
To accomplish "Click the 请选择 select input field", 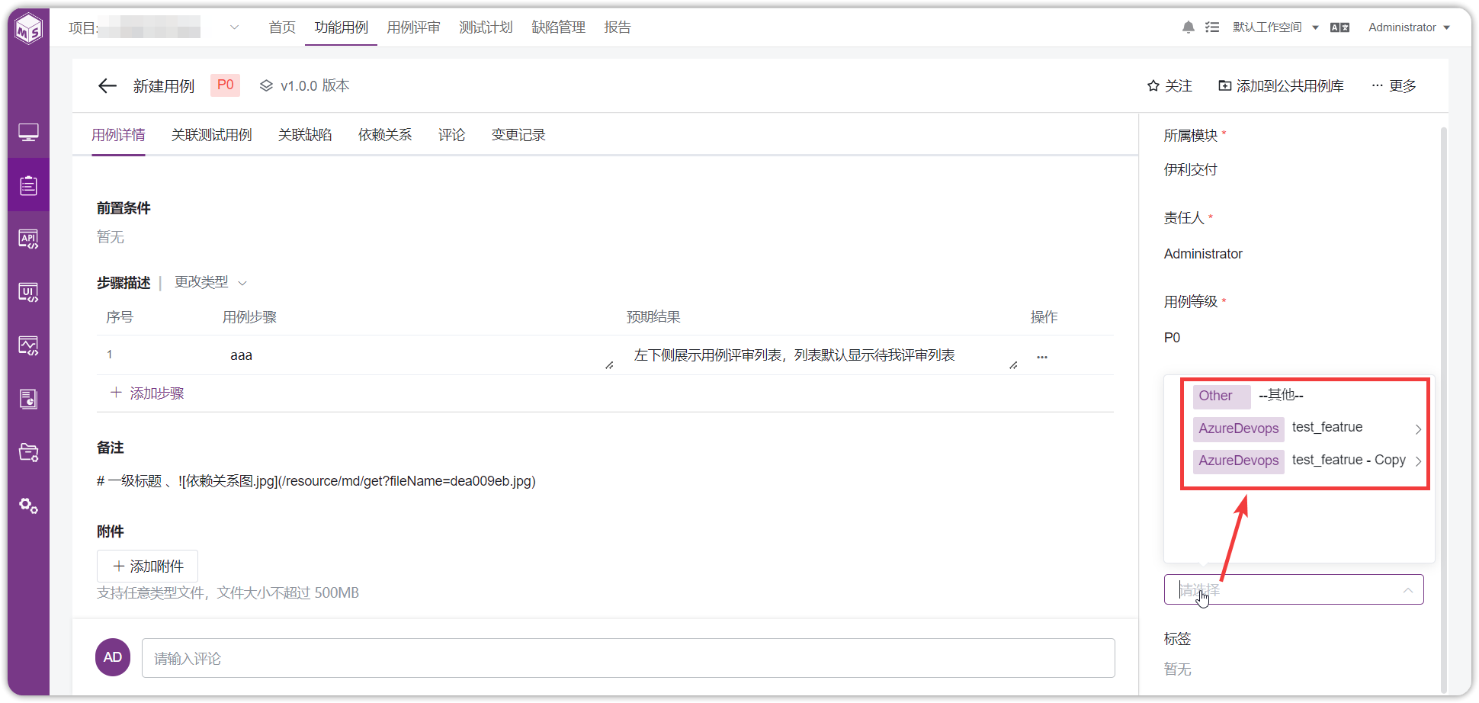I will [1294, 590].
